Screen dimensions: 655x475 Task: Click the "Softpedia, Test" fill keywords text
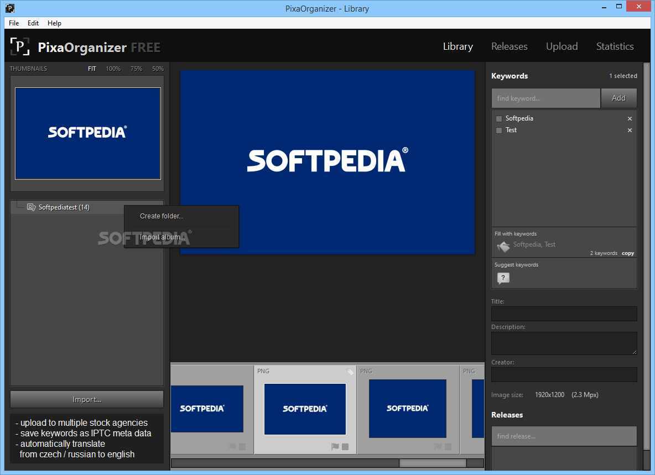pyautogui.click(x=534, y=244)
